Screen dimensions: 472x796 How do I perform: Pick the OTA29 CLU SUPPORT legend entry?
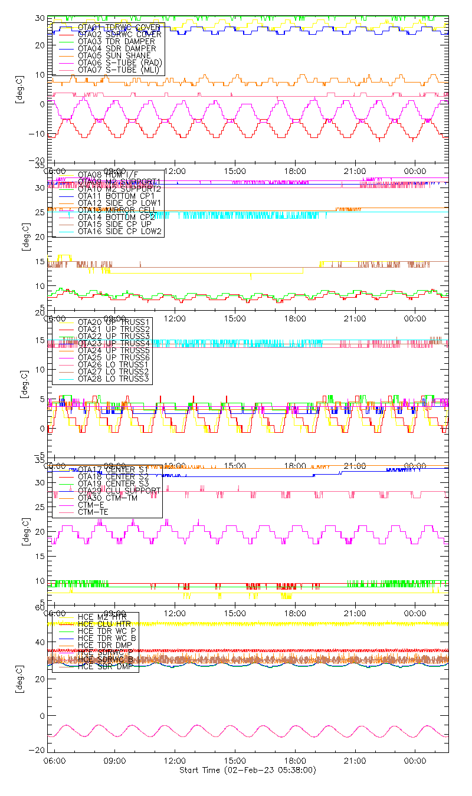pyautogui.click(x=119, y=491)
